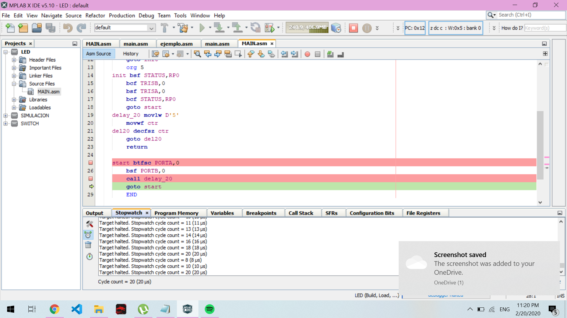Switch to the Program Memory tab

click(x=176, y=213)
